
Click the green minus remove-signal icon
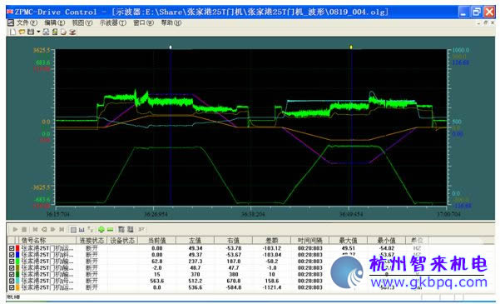(x=111, y=229)
